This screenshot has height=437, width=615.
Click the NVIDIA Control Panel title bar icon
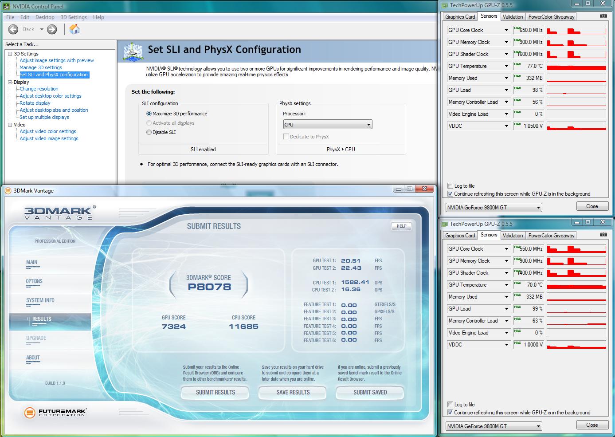tap(7, 6)
